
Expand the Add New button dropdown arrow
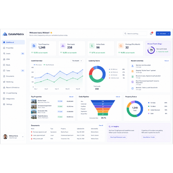click(x=169, y=34)
